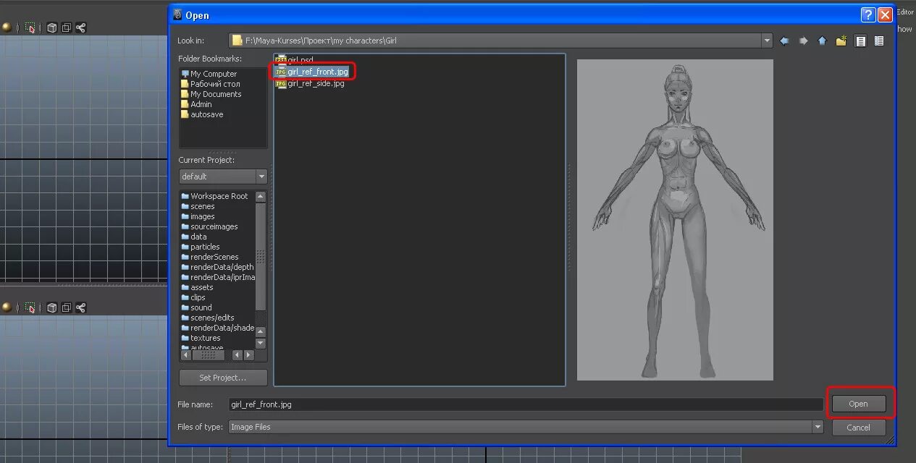
Task: Click the wireframe cube icon in top viewport
Action: (52, 27)
